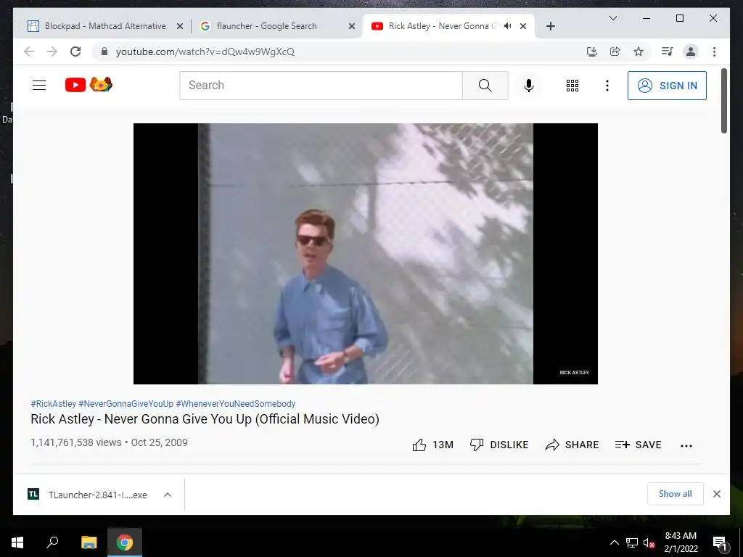Click Show all downloads
The width and height of the screenshot is (743, 557).
tap(676, 494)
